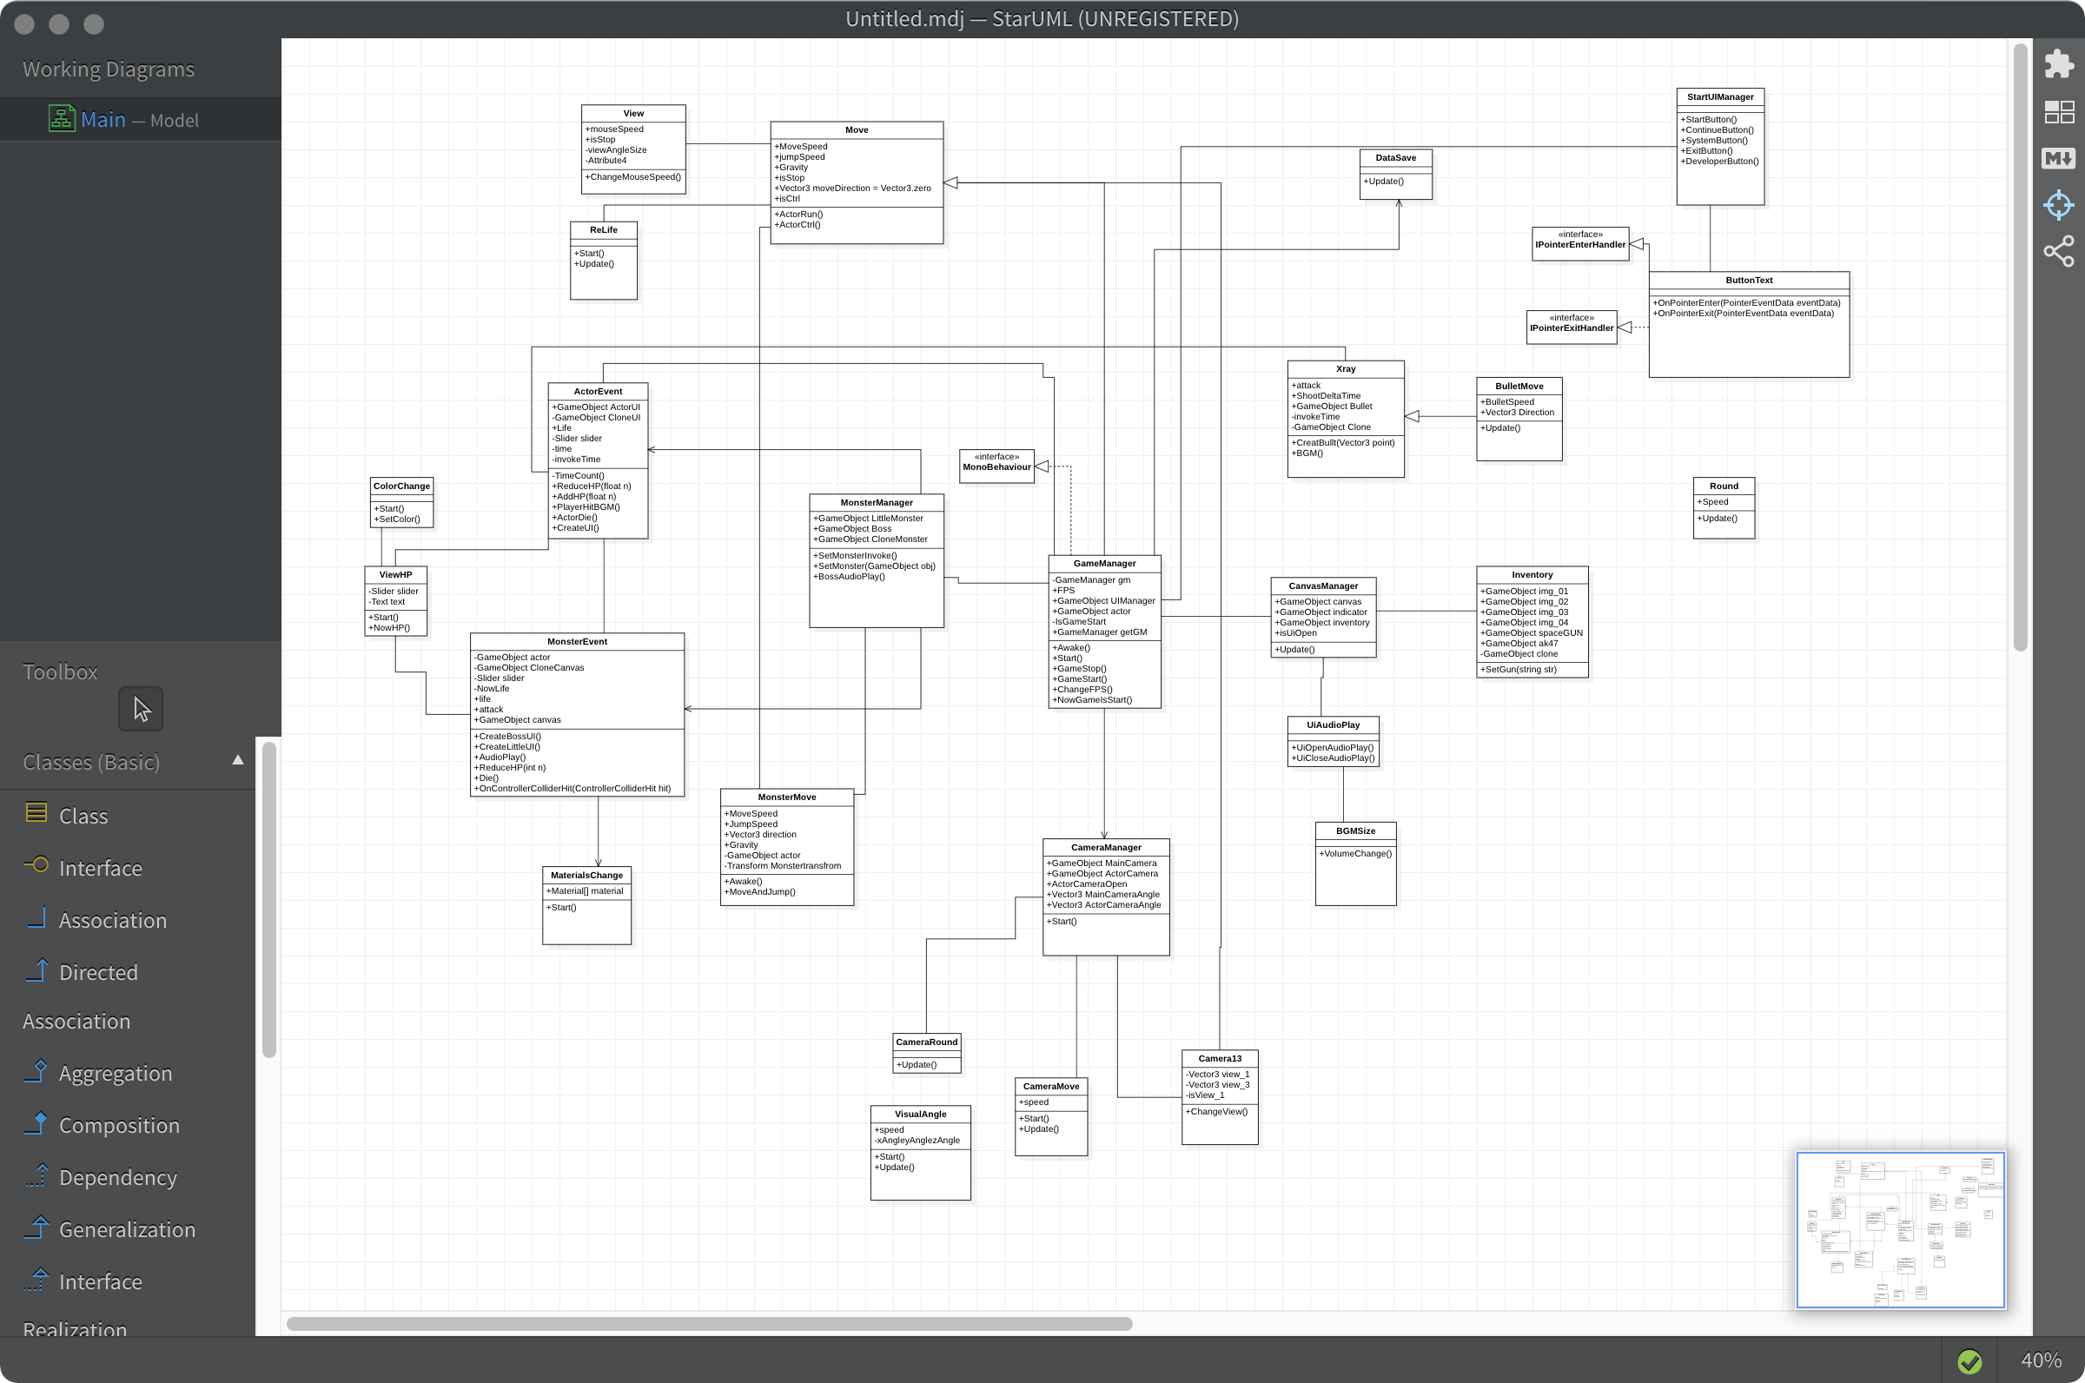Click the green validation checkmark icon

click(x=1969, y=1361)
